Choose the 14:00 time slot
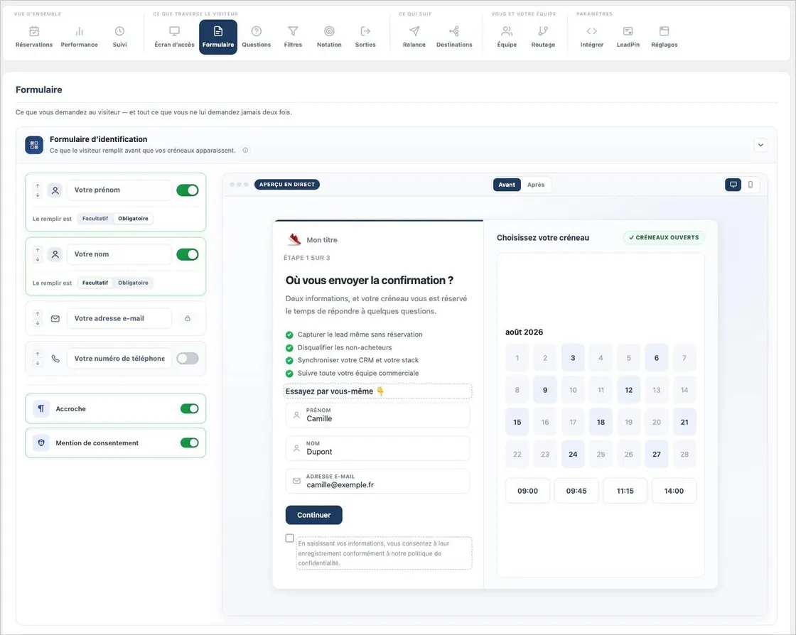Viewport: 796px width, 635px height. tap(674, 491)
